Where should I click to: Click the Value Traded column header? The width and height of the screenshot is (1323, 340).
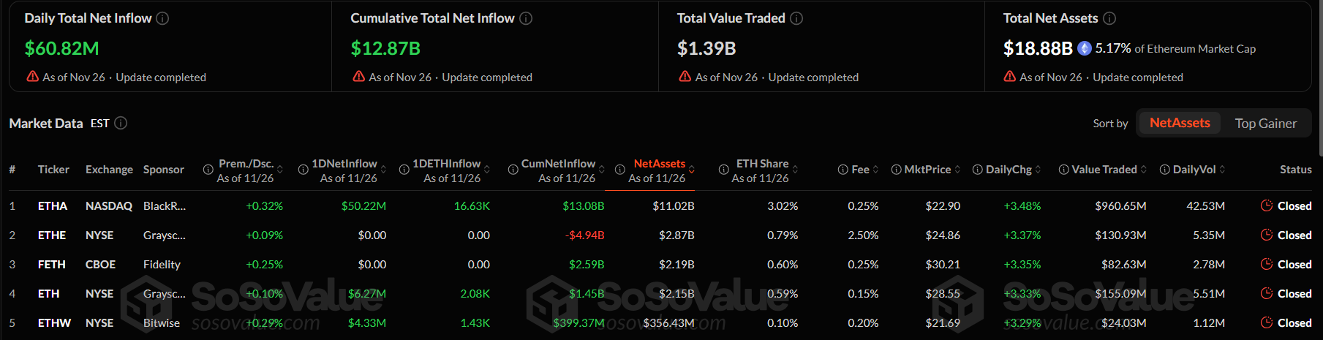click(x=1104, y=170)
